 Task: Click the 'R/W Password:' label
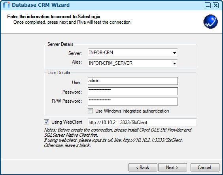[67, 101]
